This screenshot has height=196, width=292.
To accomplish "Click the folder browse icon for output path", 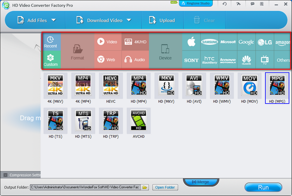I will point(145,187).
